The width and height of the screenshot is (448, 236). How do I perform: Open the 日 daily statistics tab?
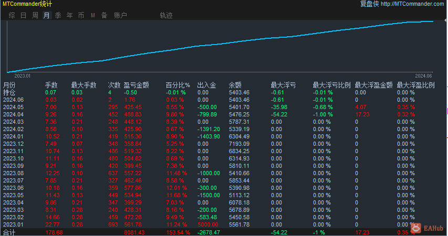24,15
